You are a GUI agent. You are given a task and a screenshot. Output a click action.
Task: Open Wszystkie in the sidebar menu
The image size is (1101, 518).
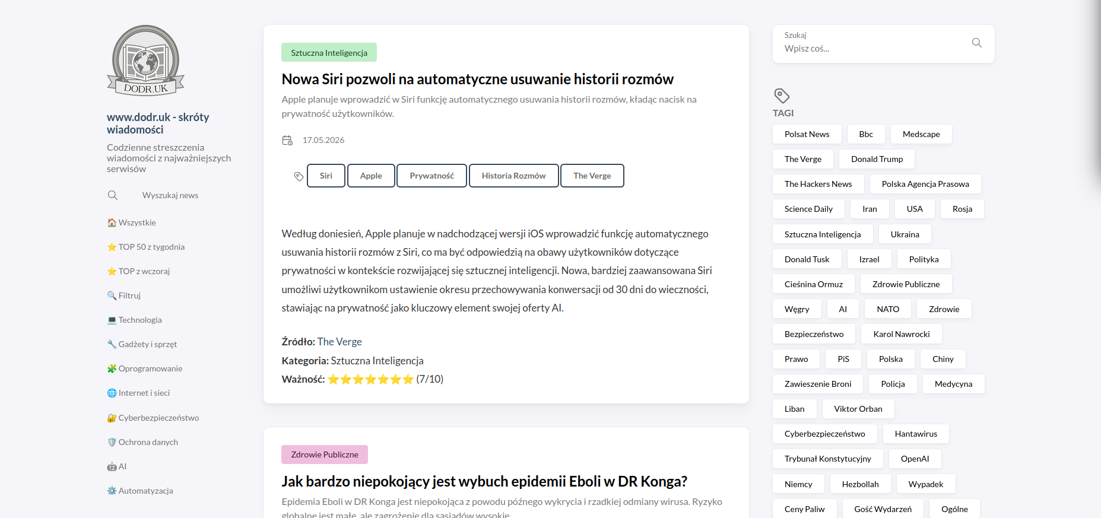132,223
